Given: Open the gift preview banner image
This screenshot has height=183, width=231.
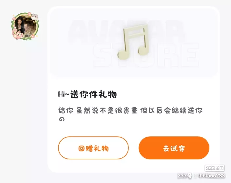Looking at the screenshot, I should pos(134,43).
